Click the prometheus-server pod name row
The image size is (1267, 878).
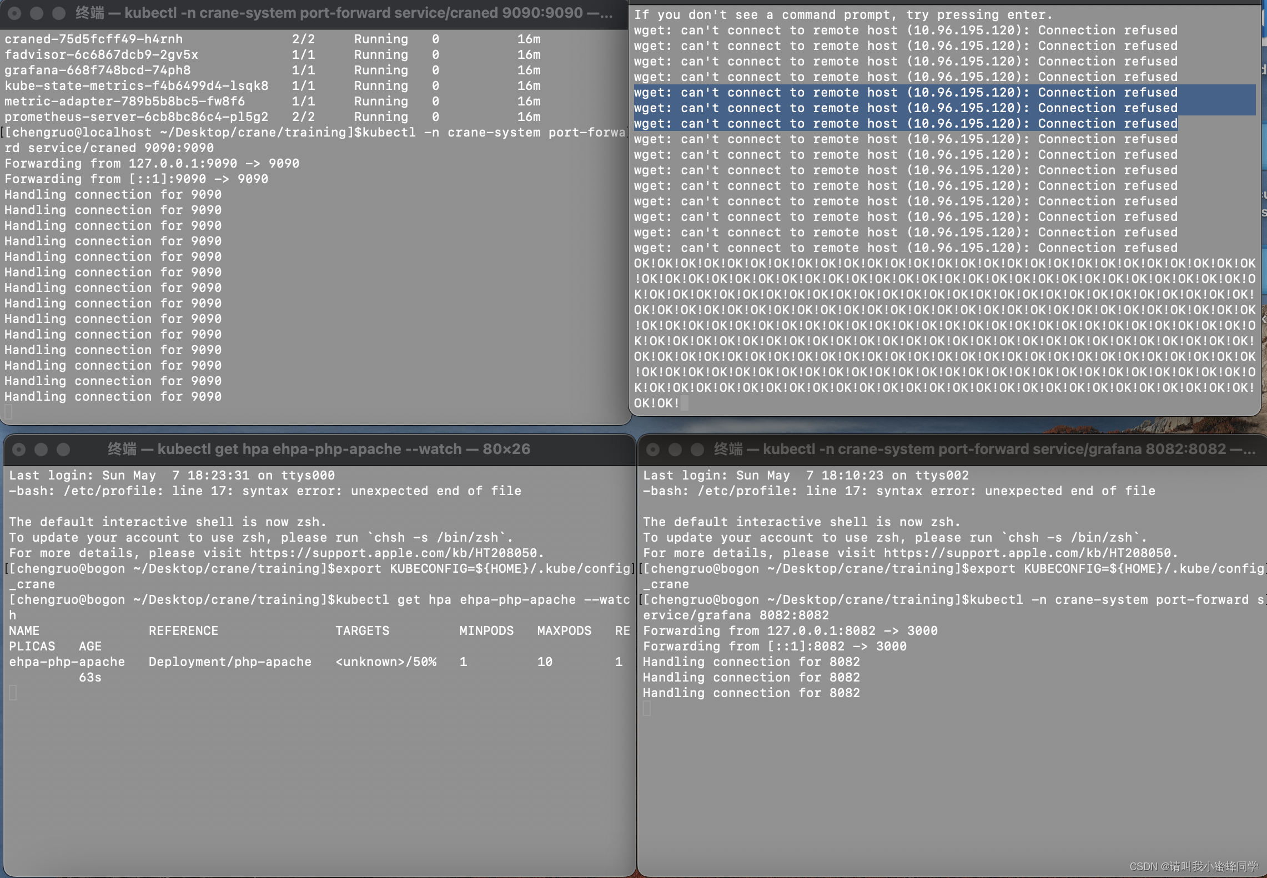136,117
